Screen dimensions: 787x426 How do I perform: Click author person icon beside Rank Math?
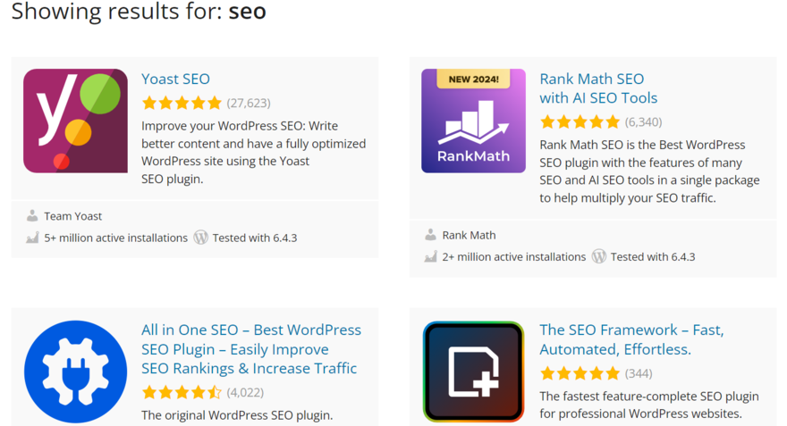(430, 235)
